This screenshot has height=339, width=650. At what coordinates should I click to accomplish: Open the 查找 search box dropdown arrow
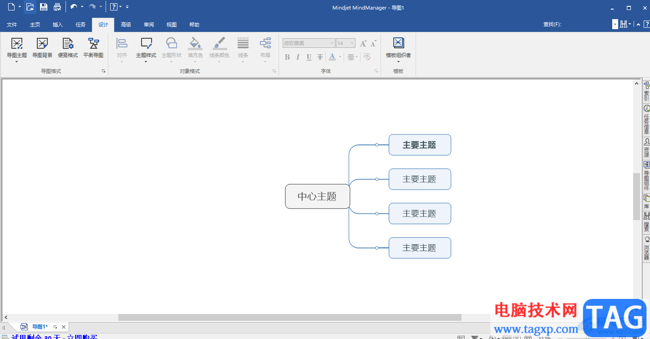click(615, 25)
